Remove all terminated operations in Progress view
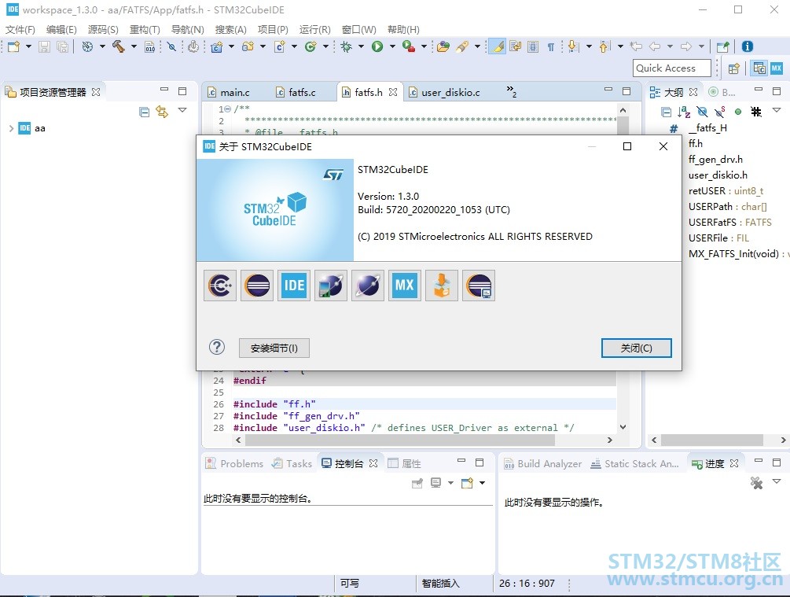 coord(756,483)
